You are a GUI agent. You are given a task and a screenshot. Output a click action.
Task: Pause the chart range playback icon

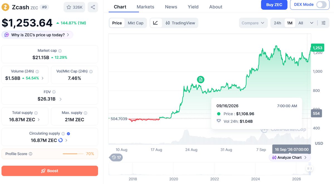coord(309,168)
